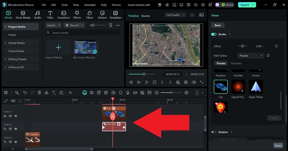Enable the Shadow toggle

click(214, 132)
